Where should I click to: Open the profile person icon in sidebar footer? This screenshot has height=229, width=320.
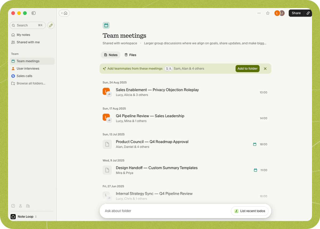[x=21, y=206]
